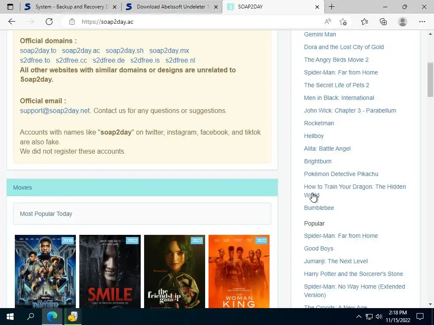Open a new tab with the plus button
This screenshot has height=325, width=434.
[x=331, y=7]
